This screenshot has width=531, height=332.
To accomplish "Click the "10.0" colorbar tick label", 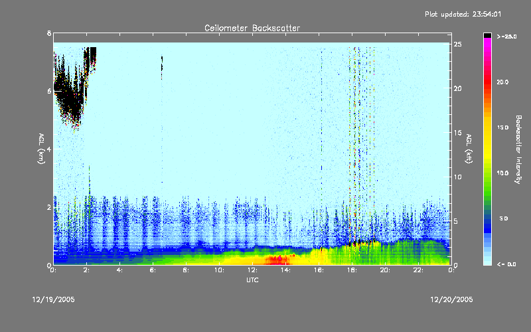I will pos(503,173).
